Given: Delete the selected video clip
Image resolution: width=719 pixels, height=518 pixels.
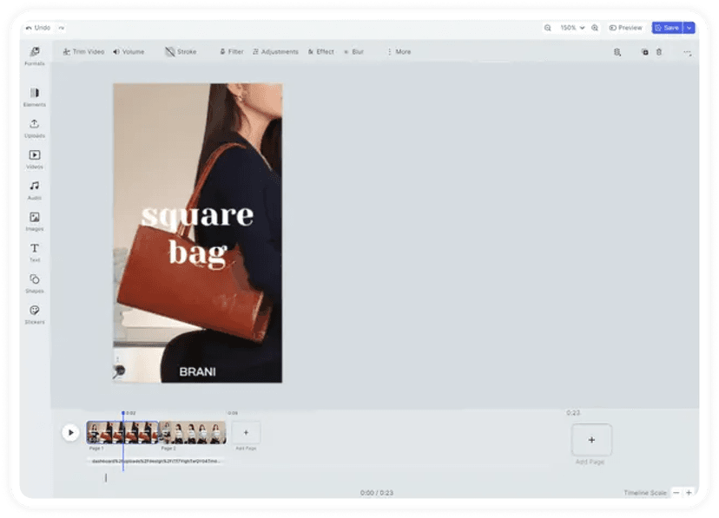Looking at the screenshot, I should [658, 51].
